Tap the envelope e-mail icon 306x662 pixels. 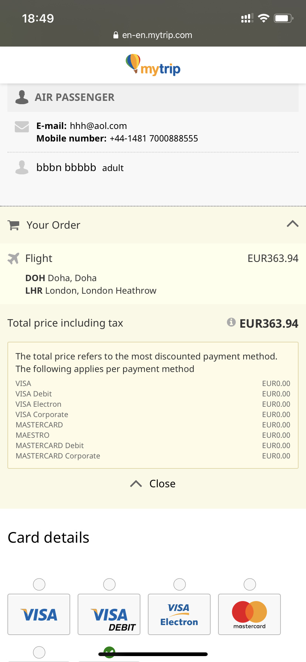(22, 126)
